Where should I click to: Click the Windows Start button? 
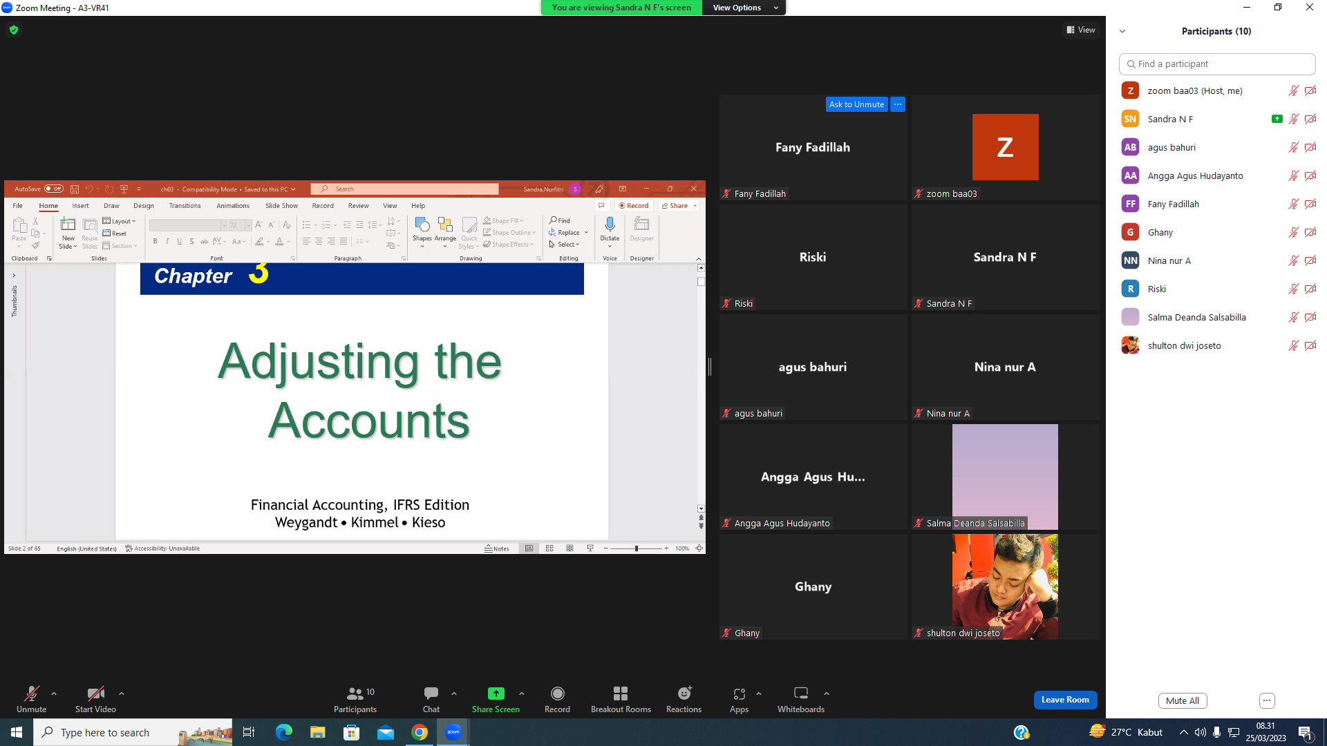point(17,732)
